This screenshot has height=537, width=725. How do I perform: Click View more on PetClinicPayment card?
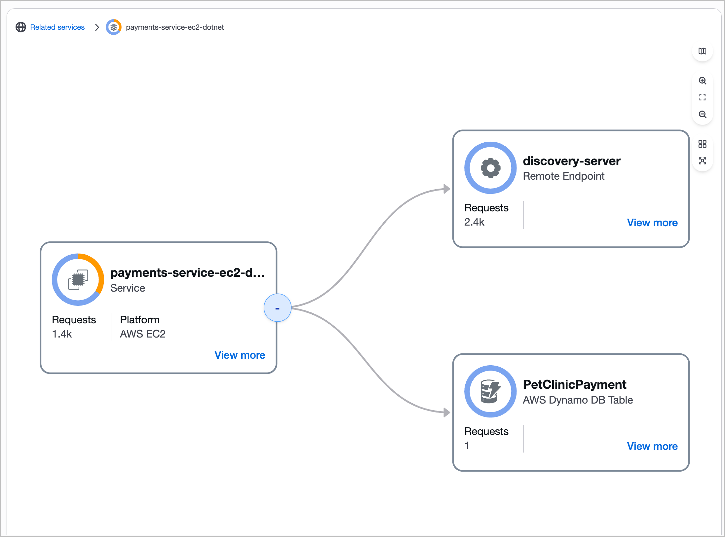pyautogui.click(x=652, y=446)
